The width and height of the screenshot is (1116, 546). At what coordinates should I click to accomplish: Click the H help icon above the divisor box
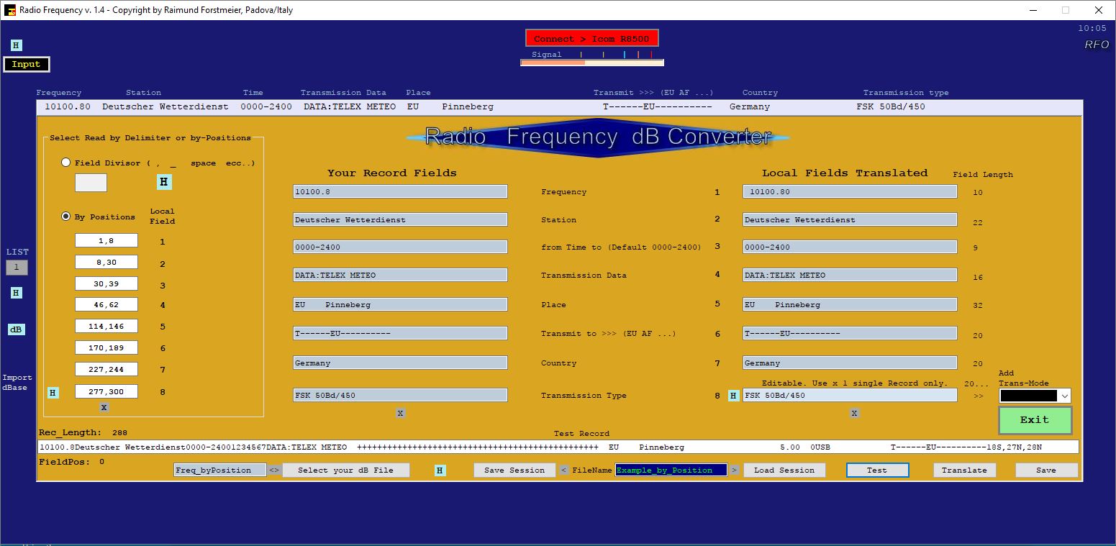[x=164, y=182]
